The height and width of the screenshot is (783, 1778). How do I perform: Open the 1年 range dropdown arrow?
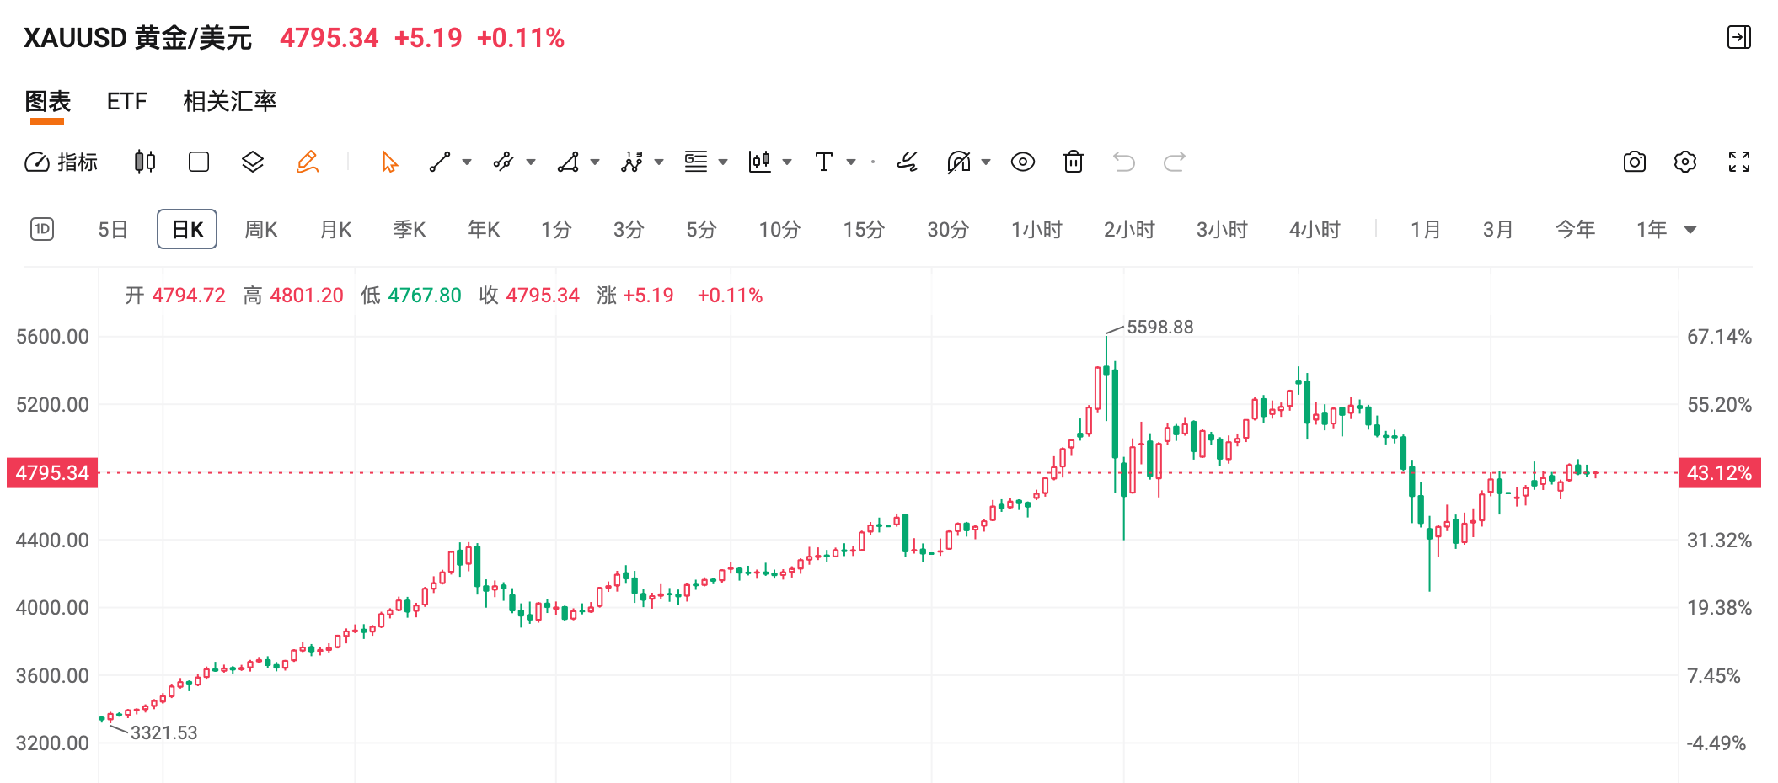(x=1690, y=230)
